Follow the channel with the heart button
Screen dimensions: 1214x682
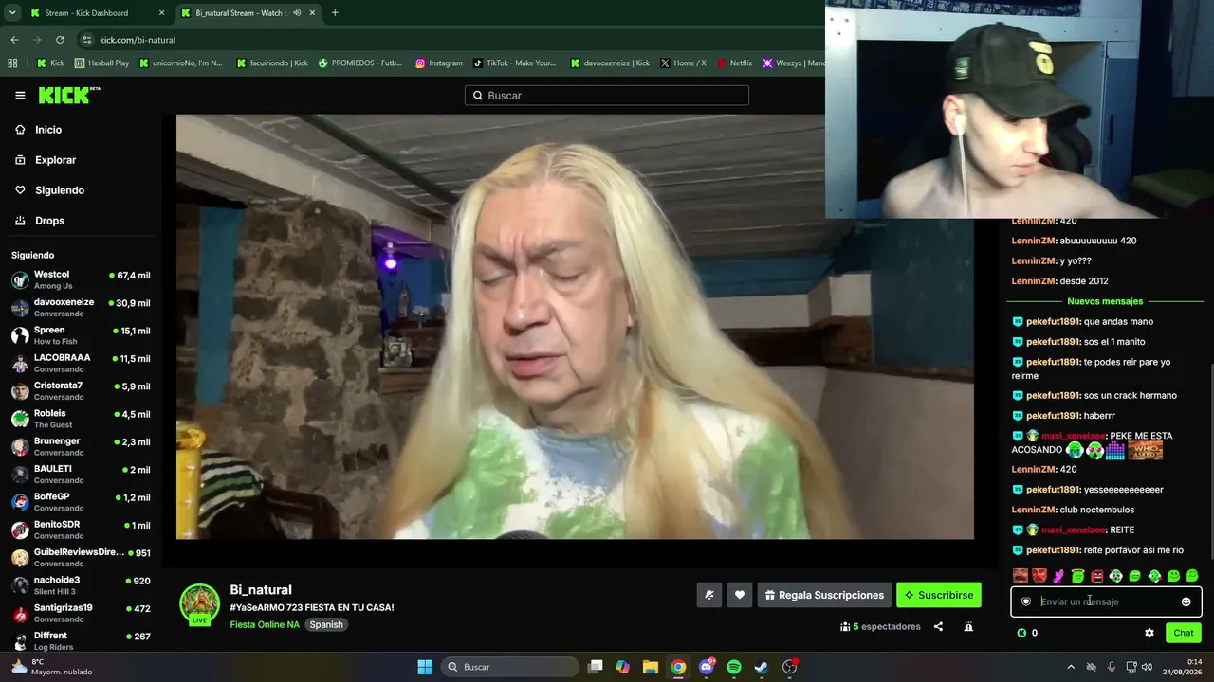(x=740, y=595)
